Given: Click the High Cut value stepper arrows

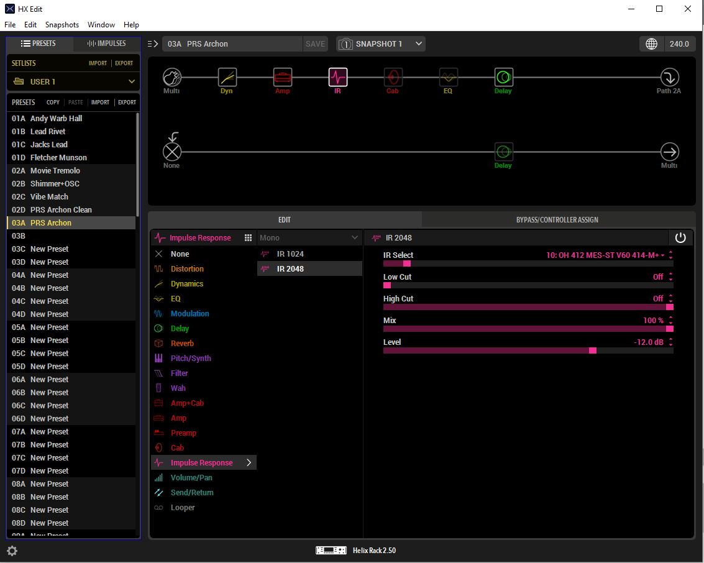Looking at the screenshot, I should click(x=670, y=298).
